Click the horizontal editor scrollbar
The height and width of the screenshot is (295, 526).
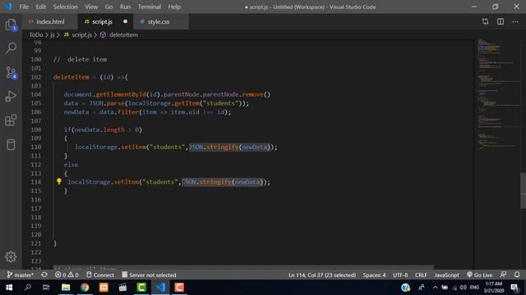[x=243, y=267]
